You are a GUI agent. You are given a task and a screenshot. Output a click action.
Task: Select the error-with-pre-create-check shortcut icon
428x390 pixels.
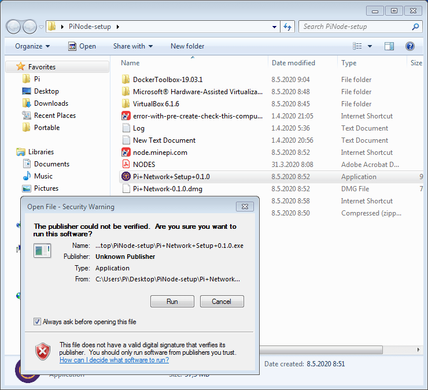point(126,116)
